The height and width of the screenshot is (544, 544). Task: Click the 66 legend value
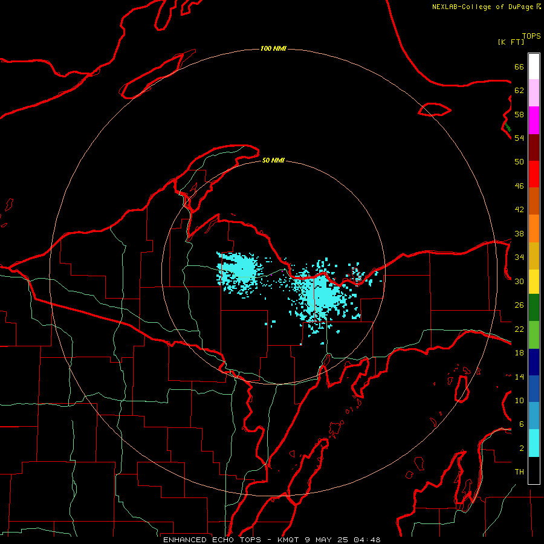(519, 66)
